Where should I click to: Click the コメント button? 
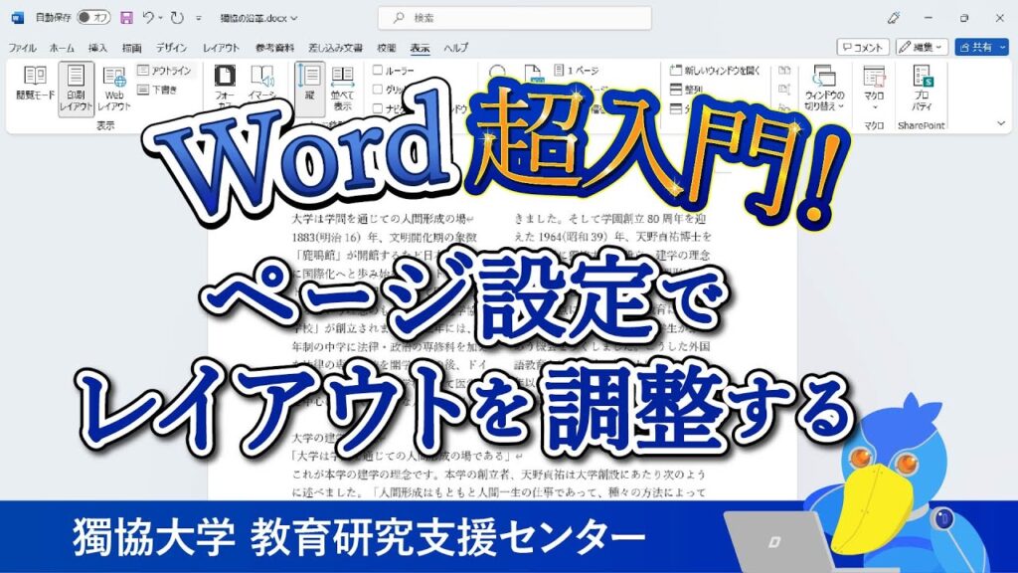[x=863, y=47]
